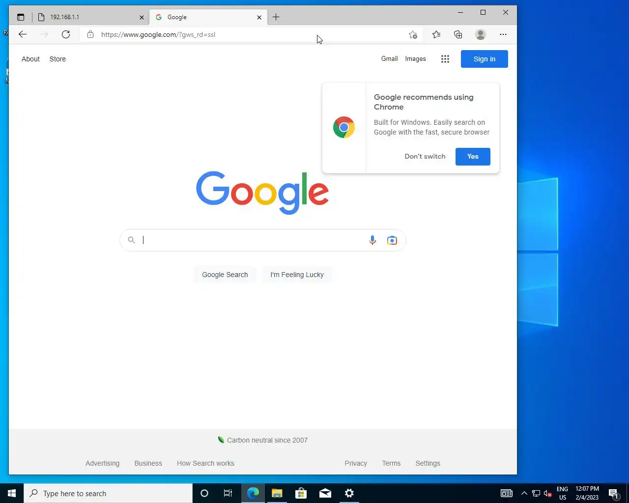This screenshot has width=629, height=503.
Task: Open the Favorites list
Action: (x=436, y=34)
